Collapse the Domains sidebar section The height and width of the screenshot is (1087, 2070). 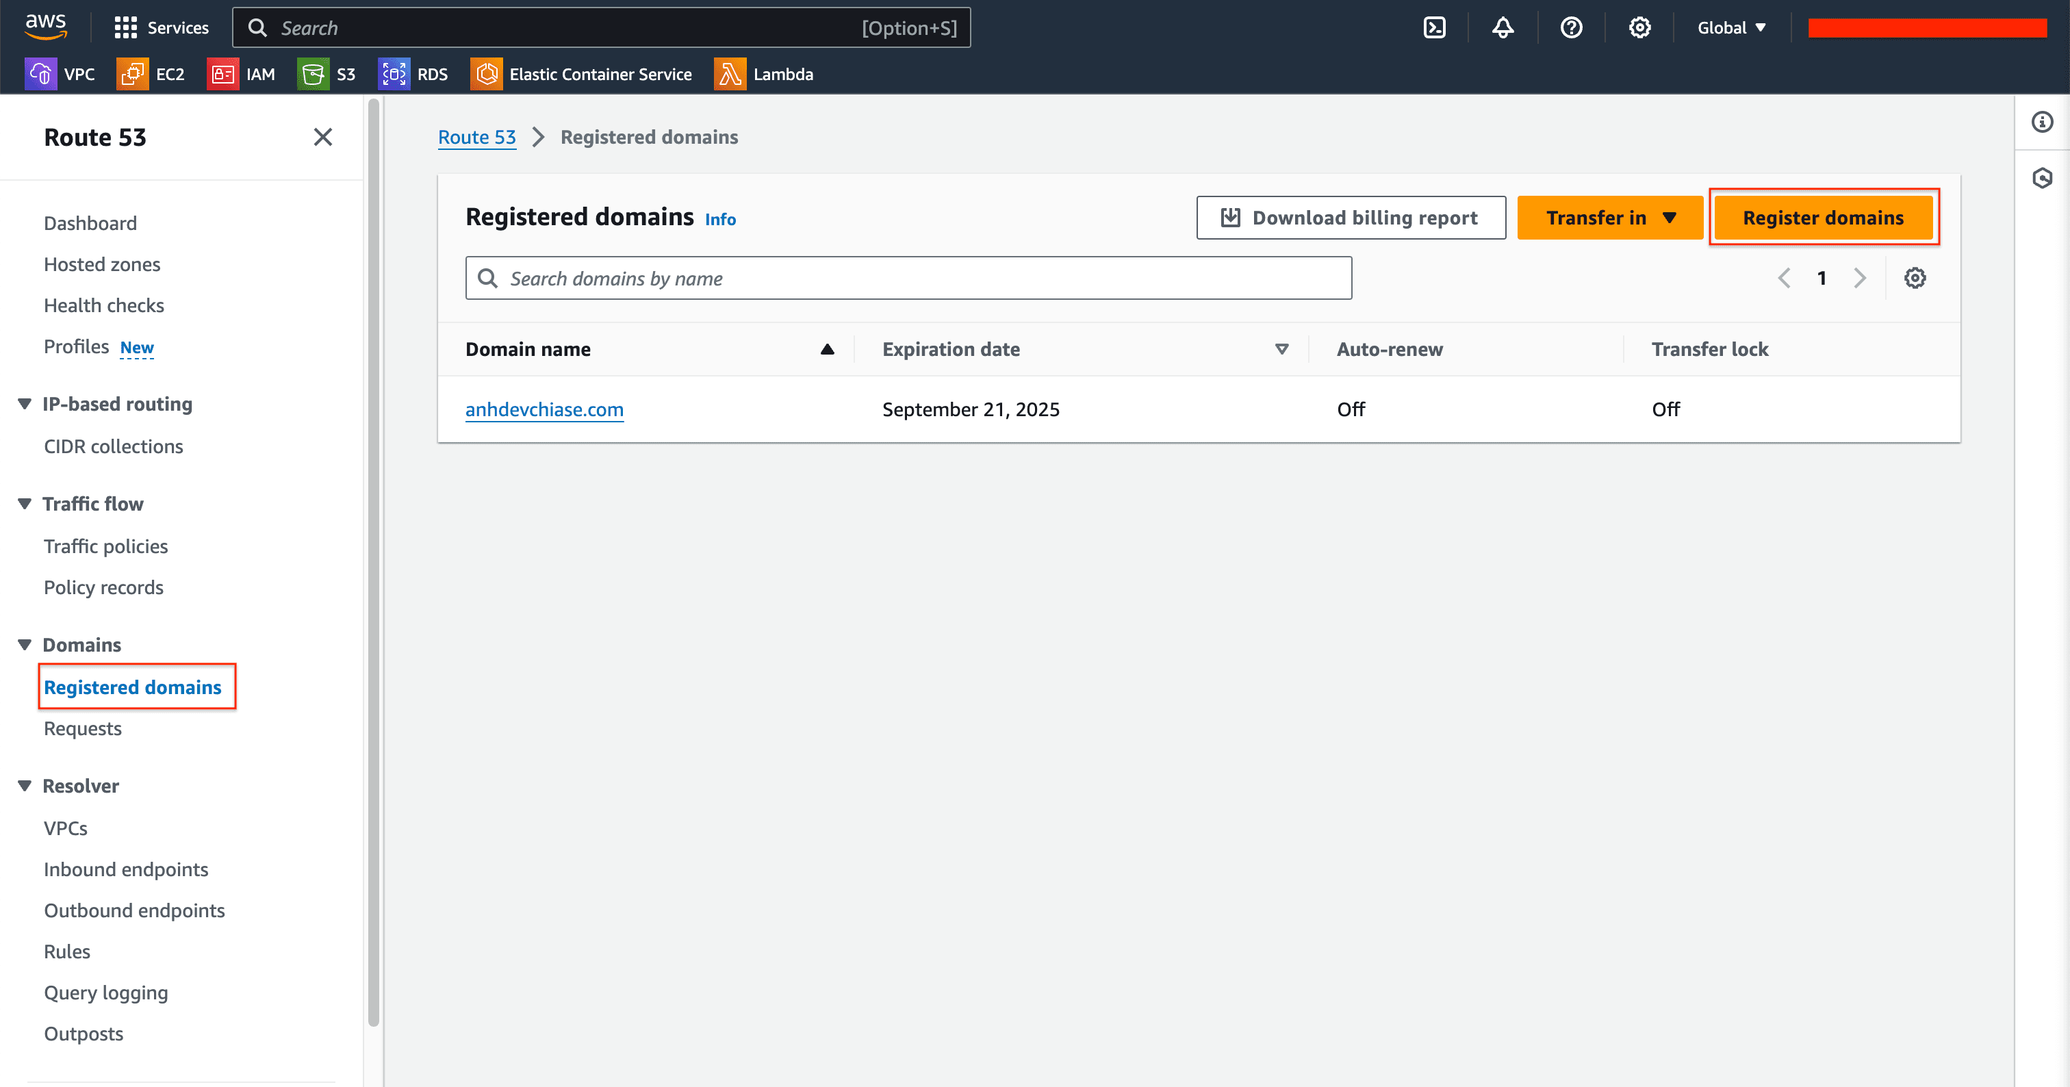pos(25,645)
